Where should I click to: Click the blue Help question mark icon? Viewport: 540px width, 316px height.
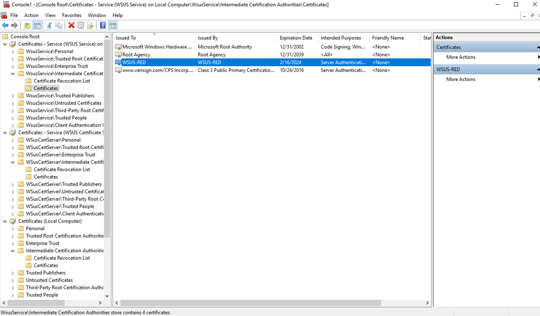[103, 25]
